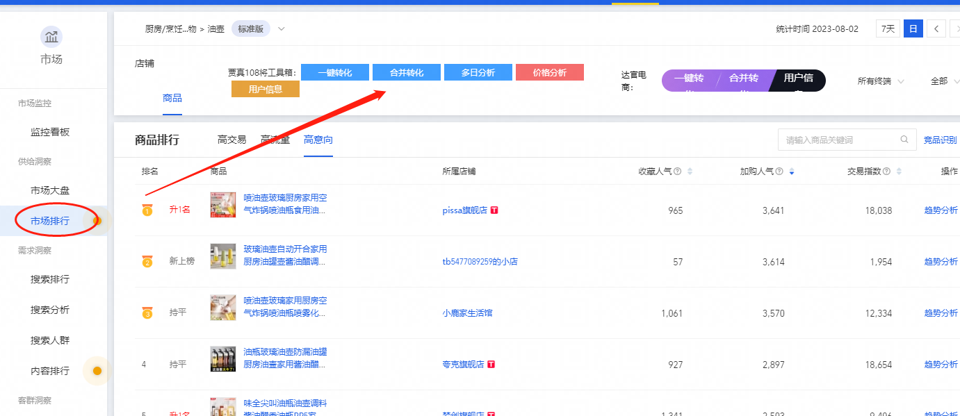Image resolution: width=960 pixels, height=416 pixels.
Task: Select the 日 time range toggle
Action: [x=912, y=29]
